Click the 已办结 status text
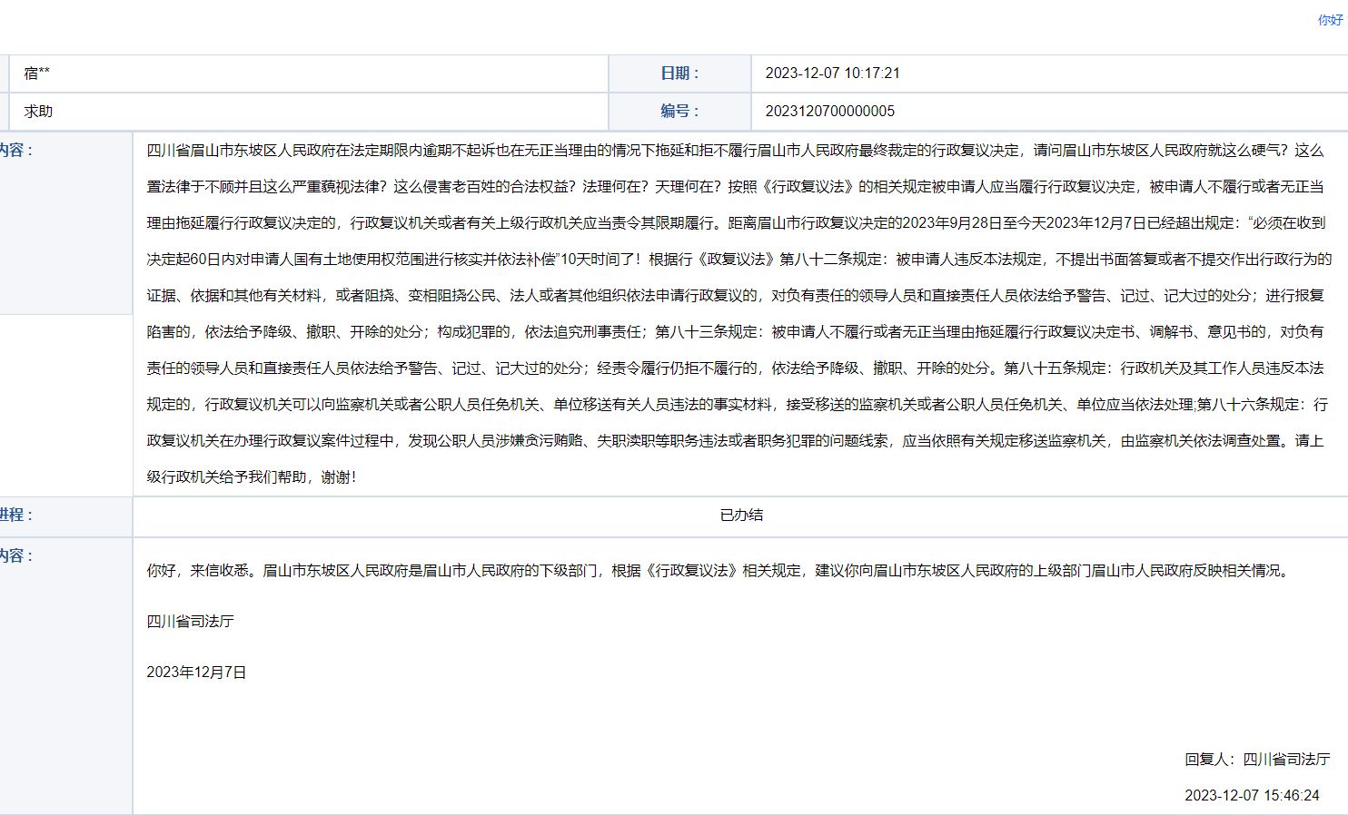The height and width of the screenshot is (815, 1348). 741,516
